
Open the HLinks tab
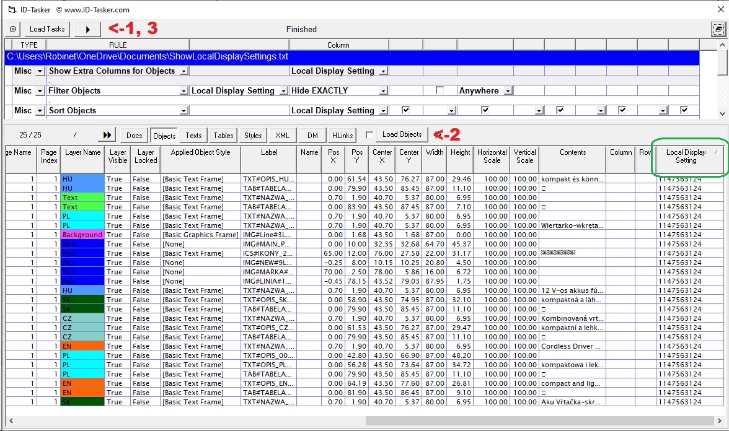point(342,136)
